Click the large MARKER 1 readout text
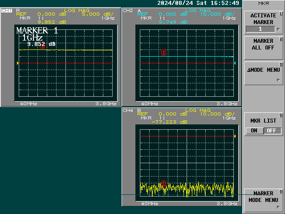Viewport: 285px width, 214px height. coord(37,30)
